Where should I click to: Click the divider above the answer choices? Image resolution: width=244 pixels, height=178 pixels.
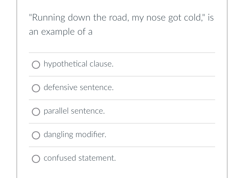122,53
